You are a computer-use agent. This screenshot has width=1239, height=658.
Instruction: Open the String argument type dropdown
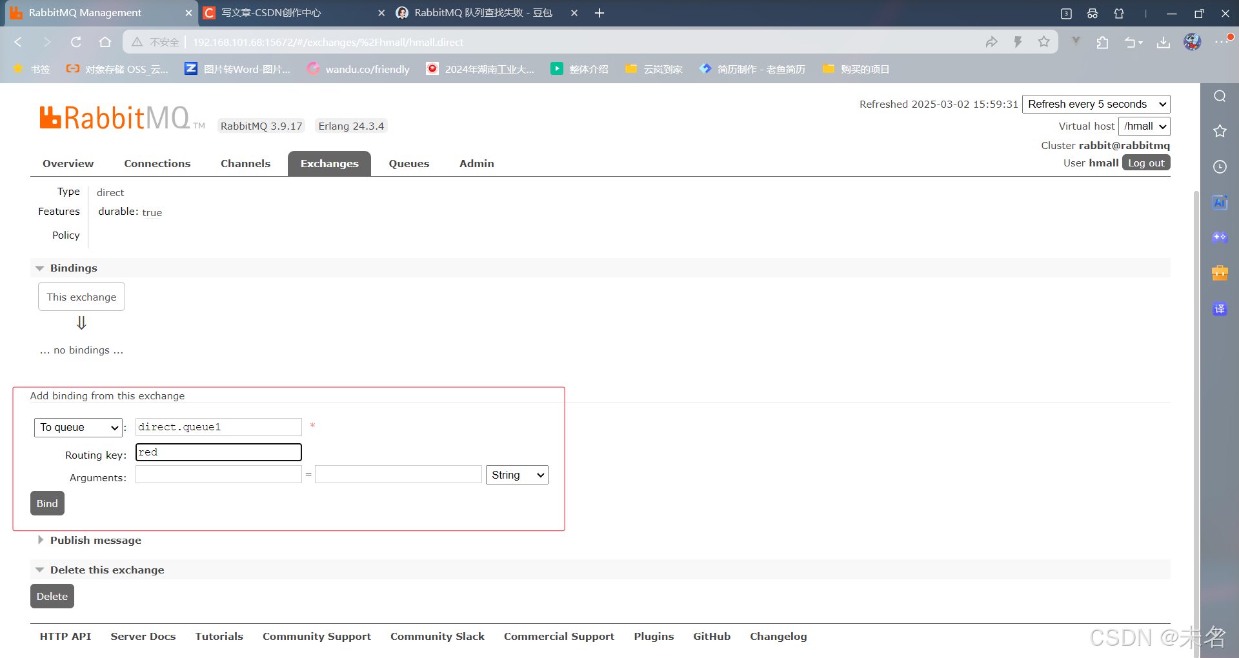click(x=517, y=475)
